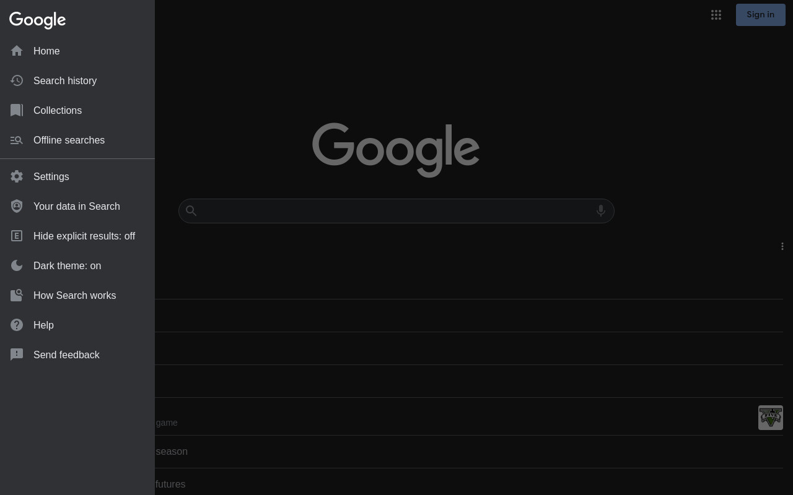The height and width of the screenshot is (495, 793).
Task: Open the Offline searches menu entry
Action: (x=77, y=140)
